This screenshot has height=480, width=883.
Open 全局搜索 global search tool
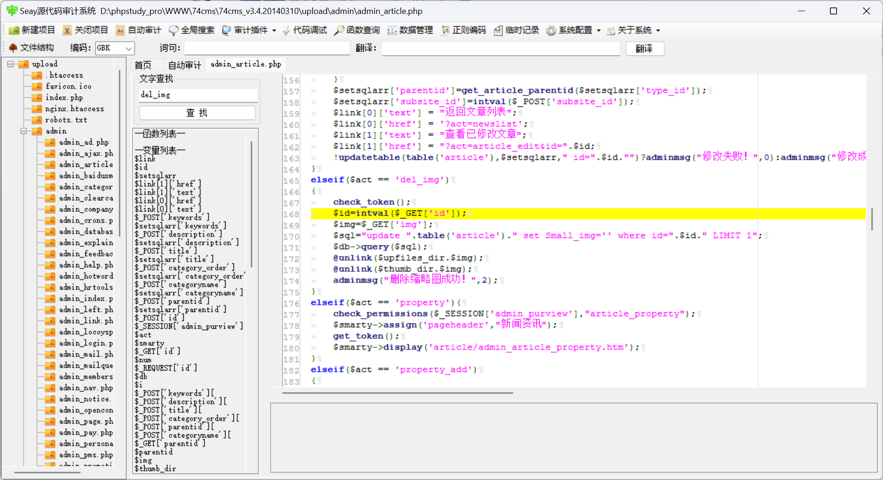(x=192, y=30)
